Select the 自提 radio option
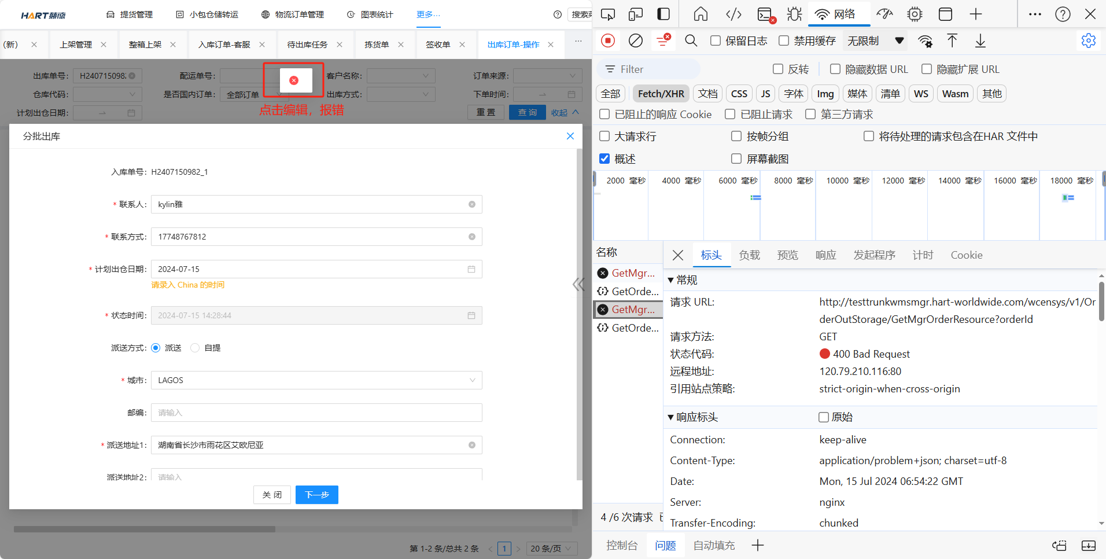Image resolution: width=1106 pixels, height=559 pixels. coord(196,348)
